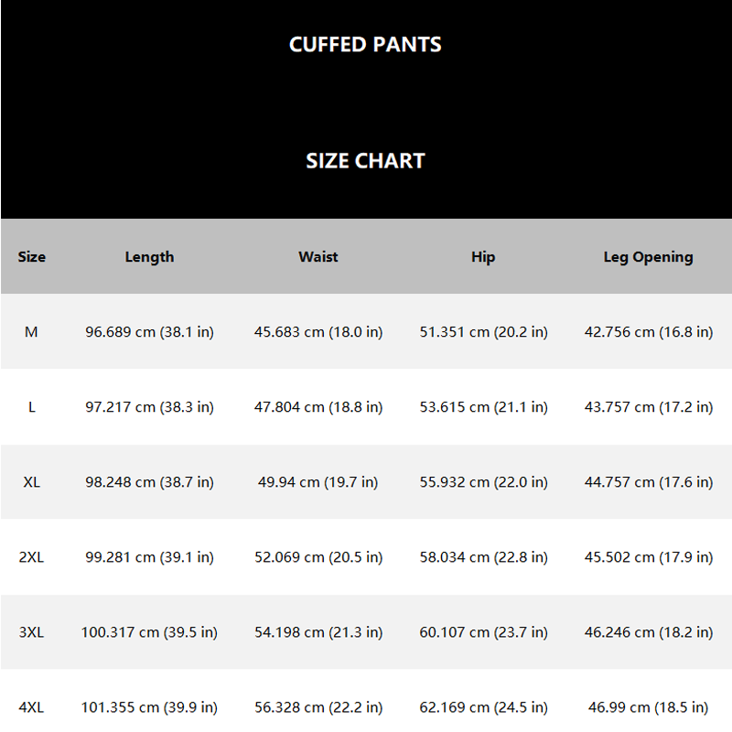The image size is (732, 732).
Task: Click the 47.804 cm waist cell
Action: click(318, 407)
